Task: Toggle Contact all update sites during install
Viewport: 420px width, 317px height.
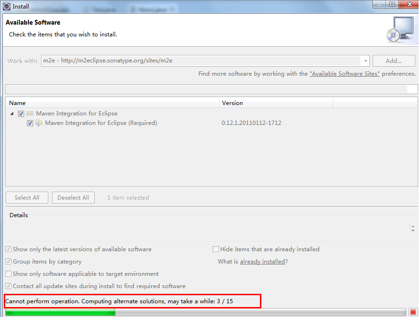Action: (9, 286)
